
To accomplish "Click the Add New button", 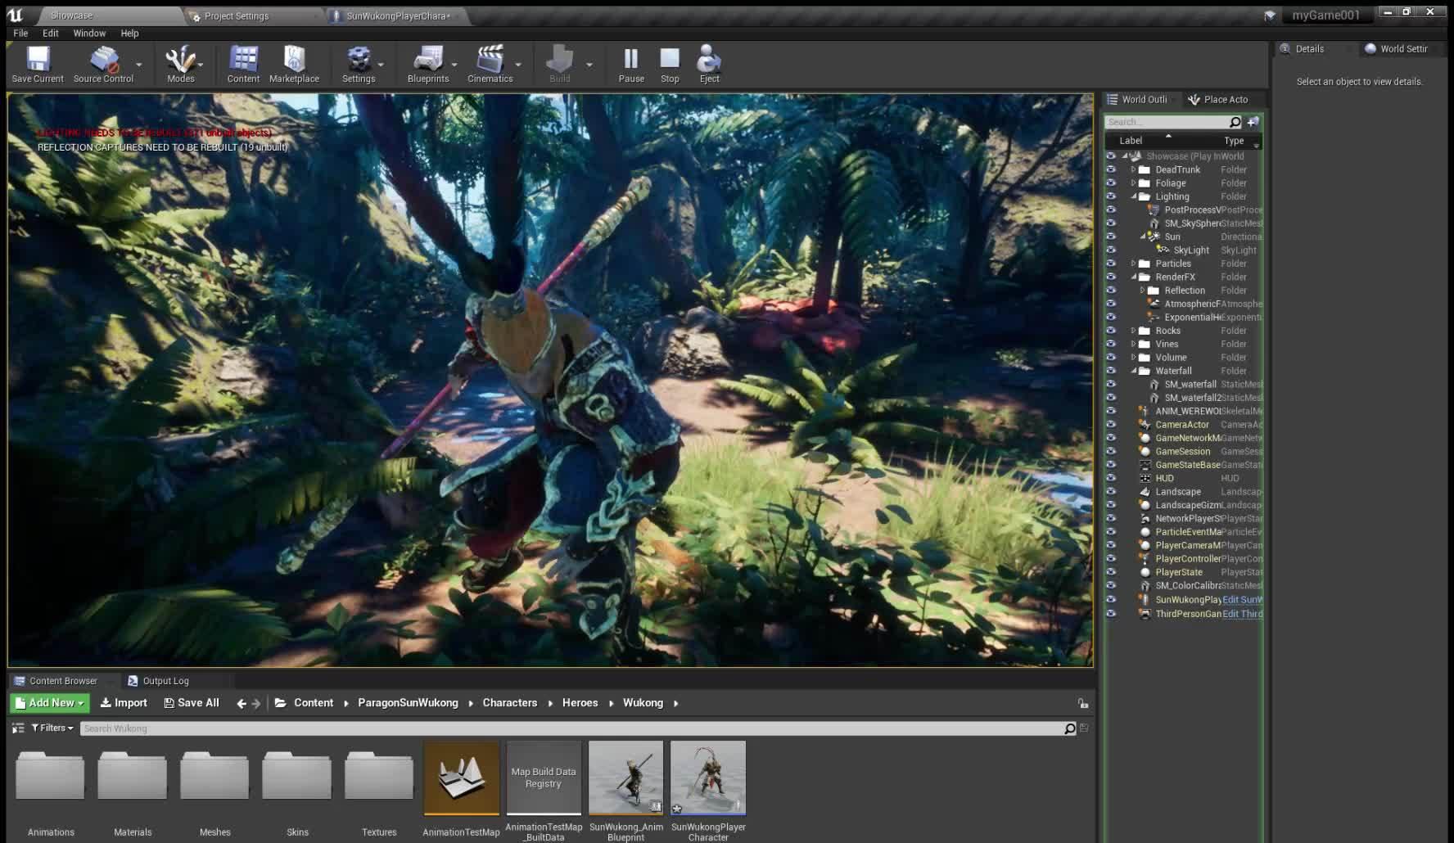I will point(50,703).
